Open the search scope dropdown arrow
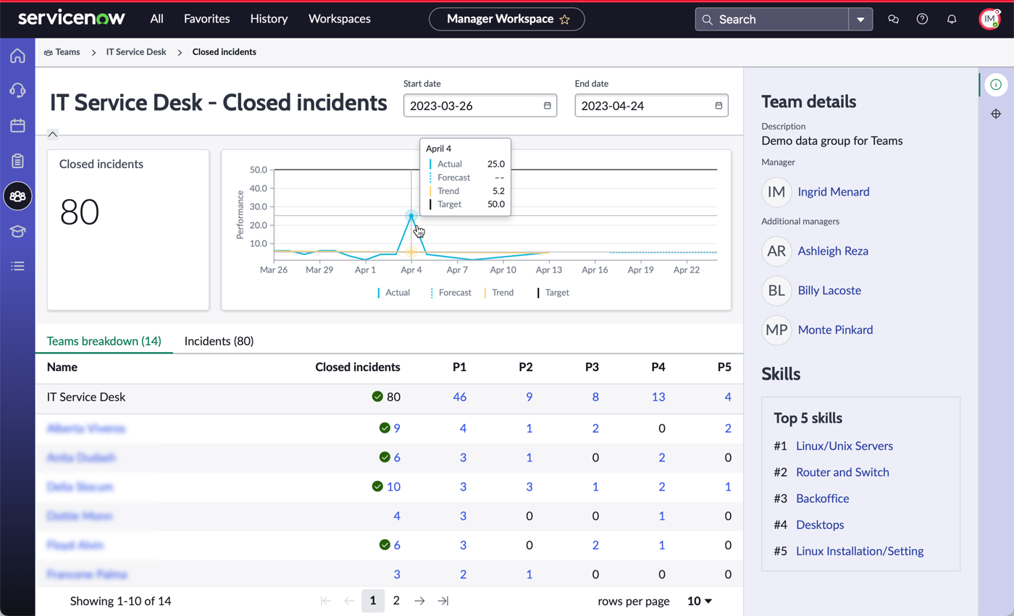Image resolution: width=1014 pixels, height=616 pixels. pyautogui.click(x=860, y=20)
